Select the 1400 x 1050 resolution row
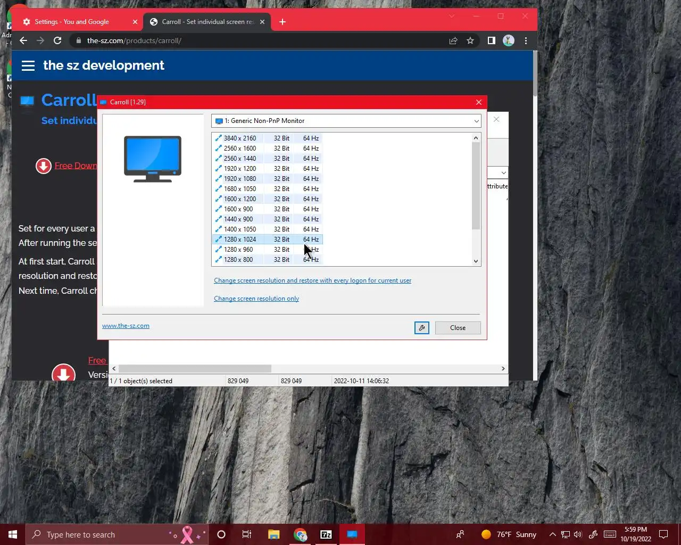The width and height of the screenshot is (681, 545). pos(267,229)
